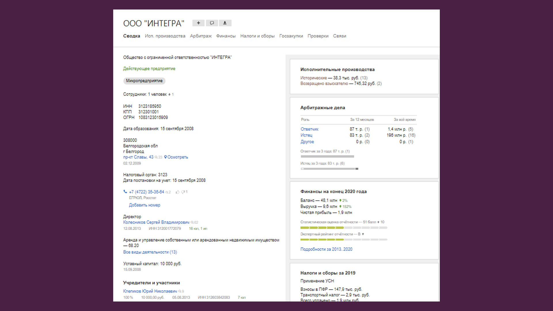The width and height of the screenshot is (553, 311).
Task: Click the comment bubble icon in header
Action: point(212,23)
